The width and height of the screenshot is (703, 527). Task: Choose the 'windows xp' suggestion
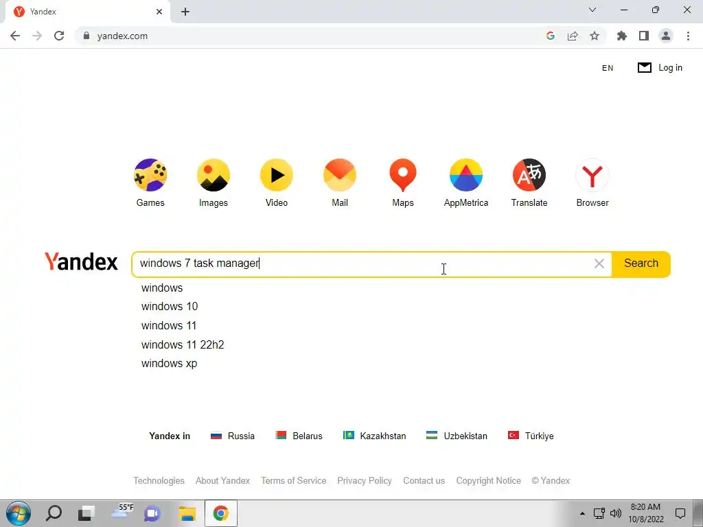pyautogui.click(x=169, y=364)
